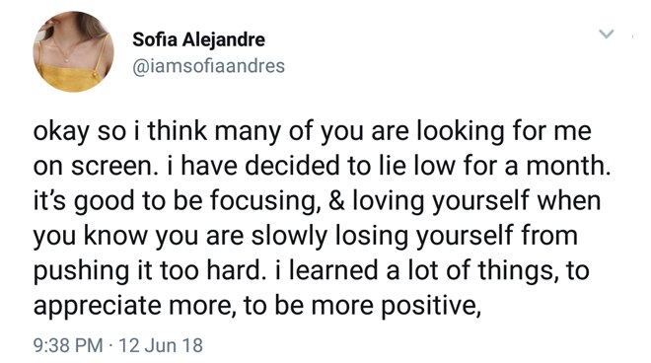The height and width of the screenshot is (363, 651).
Task: Select the line starting 'pushing it too hard'
Action: [312, 271]
